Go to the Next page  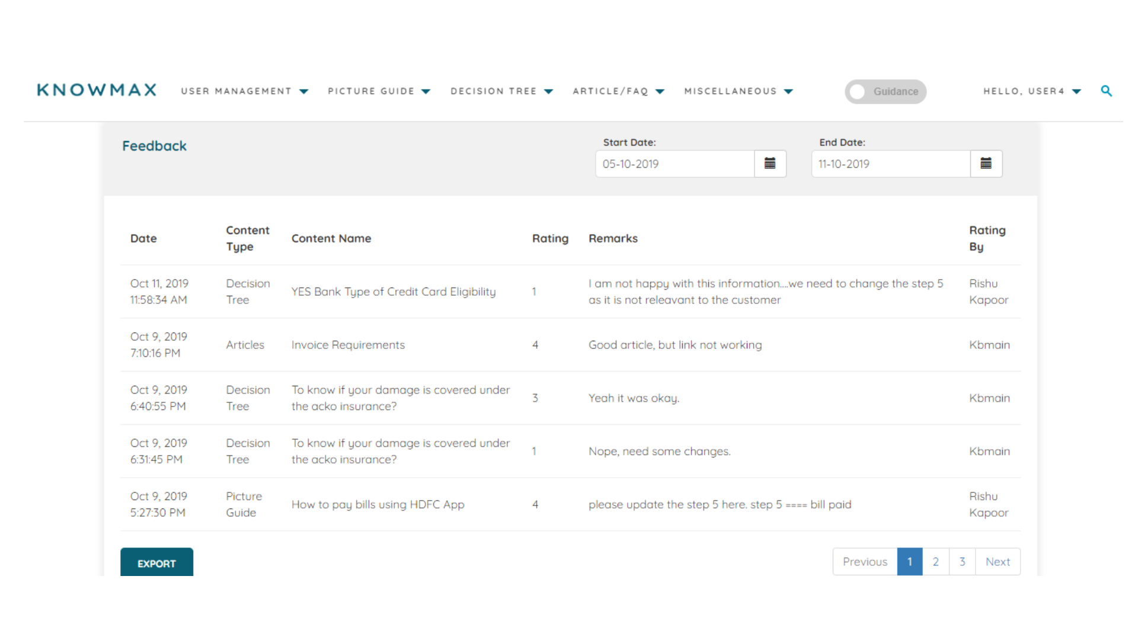998,562
